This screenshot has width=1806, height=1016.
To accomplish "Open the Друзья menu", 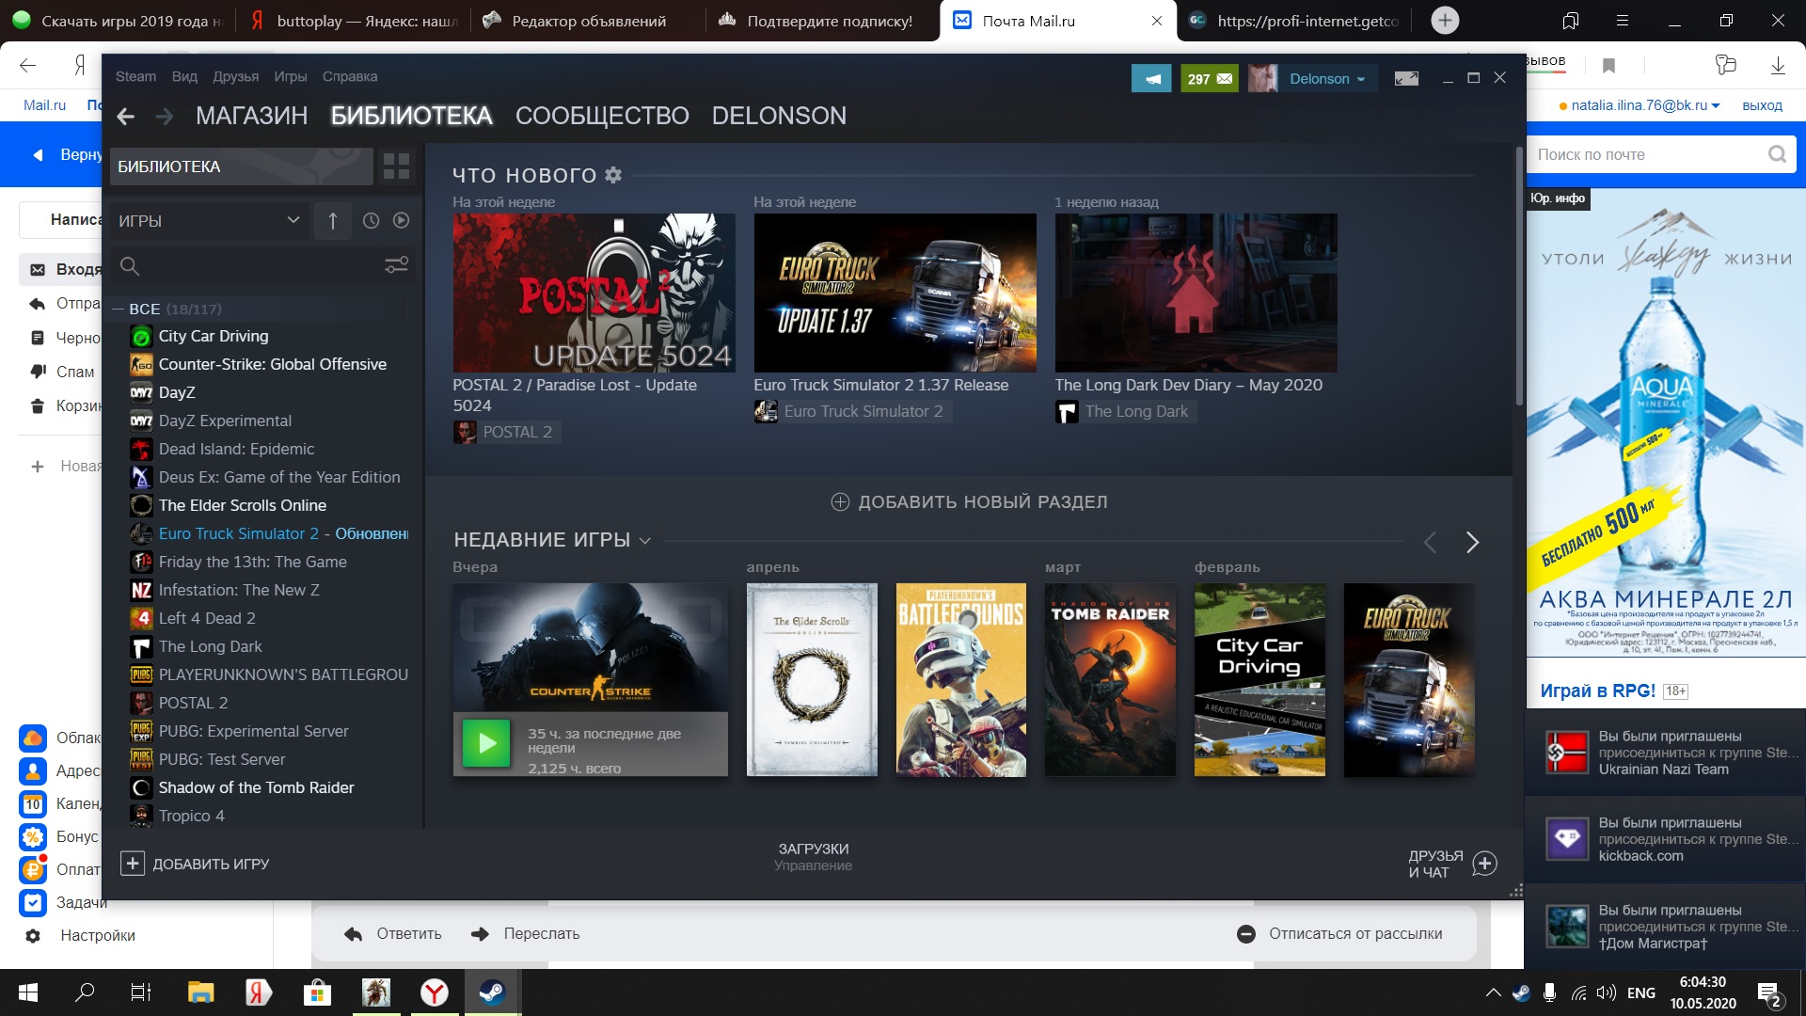I will coord(235,76).
